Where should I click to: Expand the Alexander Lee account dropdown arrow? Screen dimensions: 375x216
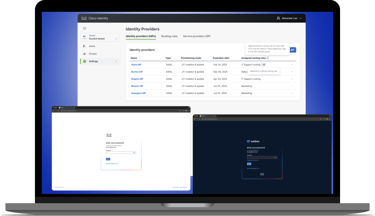tap(300, 18)
